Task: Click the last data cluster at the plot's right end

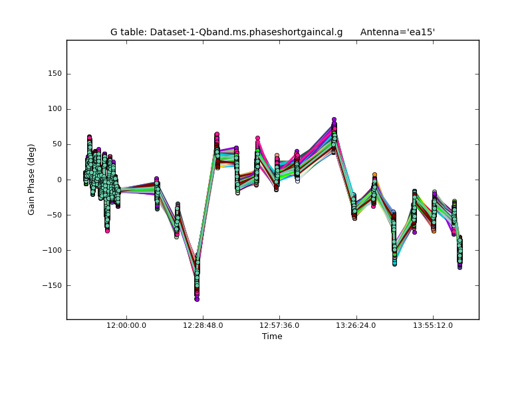Action: [460, 253]
